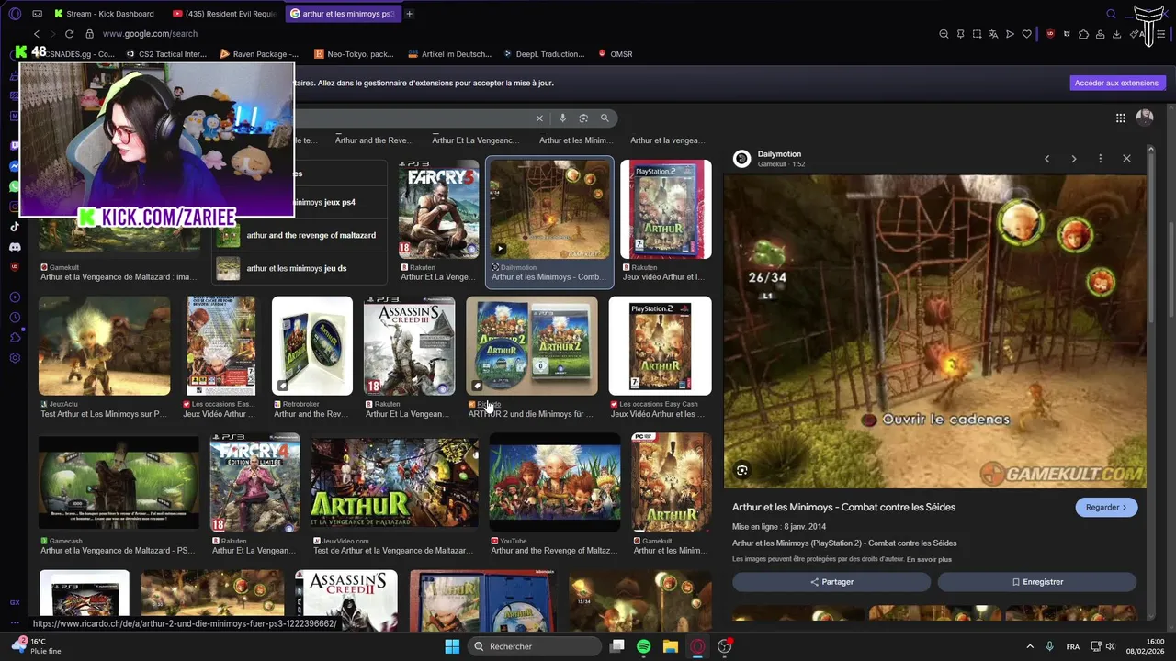Click the Google account avatar
This screenshot has width=1176, height=661.
(x=1145, y=118)
